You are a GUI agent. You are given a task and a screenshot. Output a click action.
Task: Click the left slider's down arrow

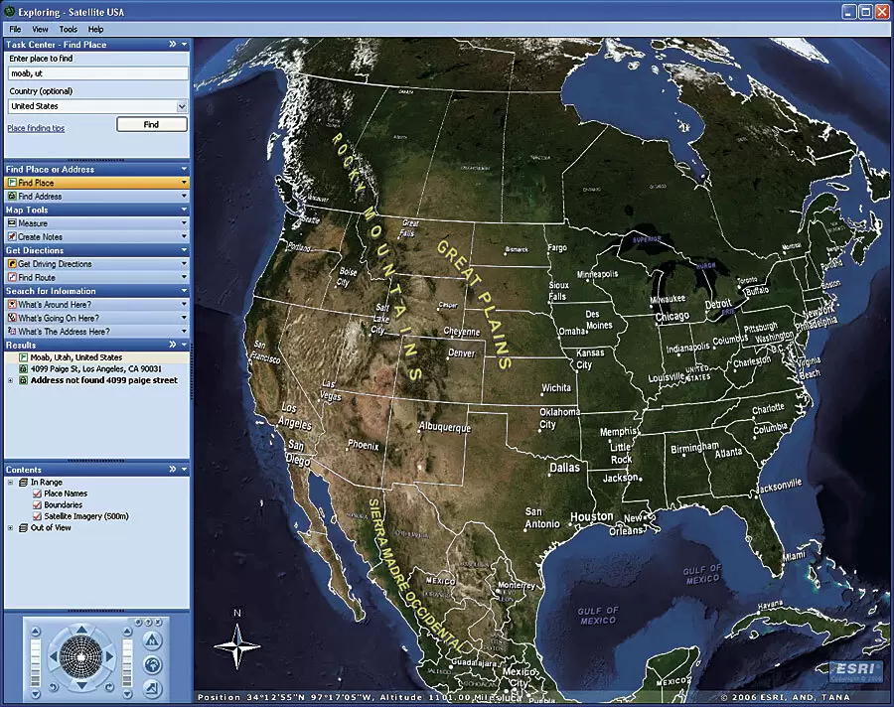[36, 694]
